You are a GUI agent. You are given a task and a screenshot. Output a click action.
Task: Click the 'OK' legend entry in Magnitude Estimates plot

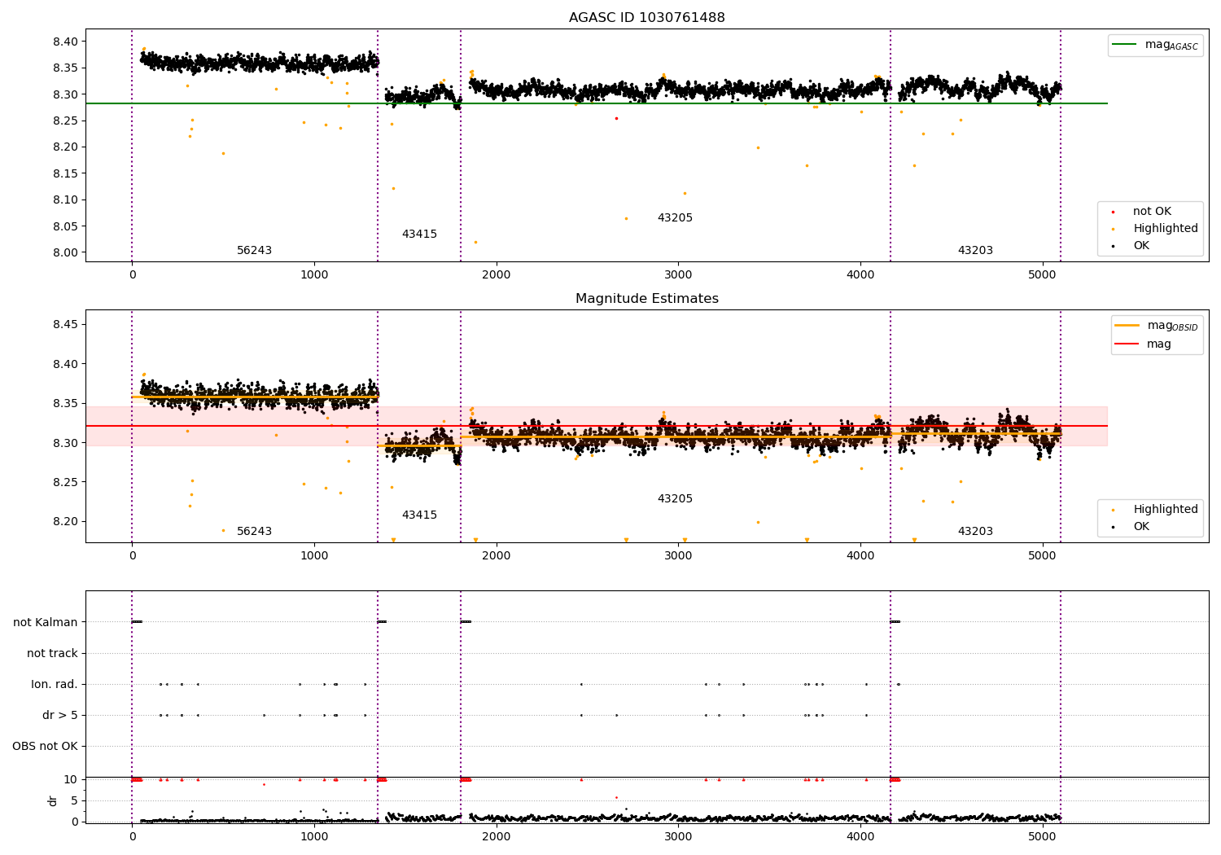(1141, 527)
